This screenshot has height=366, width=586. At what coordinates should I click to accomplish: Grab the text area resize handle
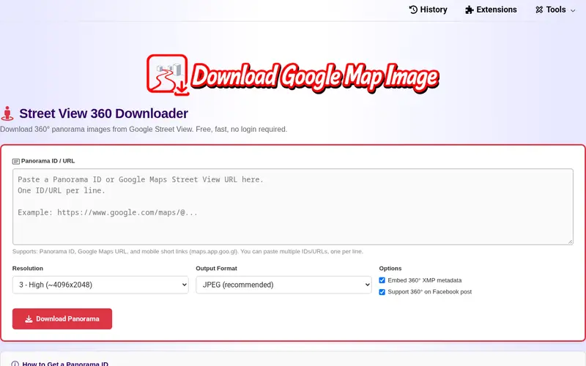coord(570,242)
